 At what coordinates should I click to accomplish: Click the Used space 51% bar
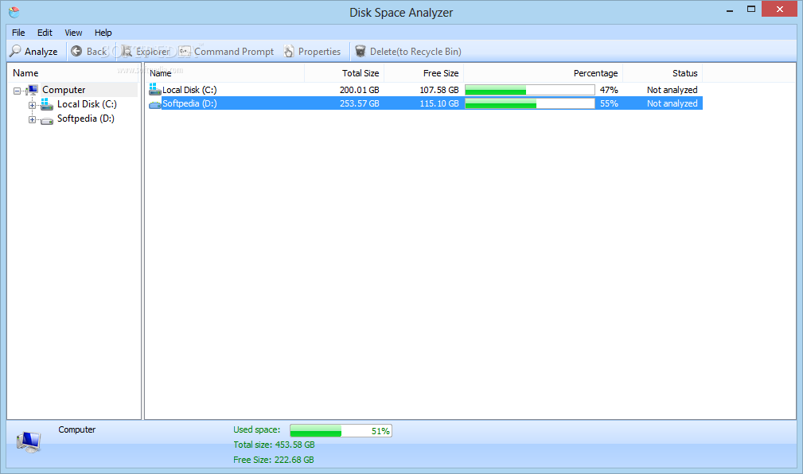341,430
